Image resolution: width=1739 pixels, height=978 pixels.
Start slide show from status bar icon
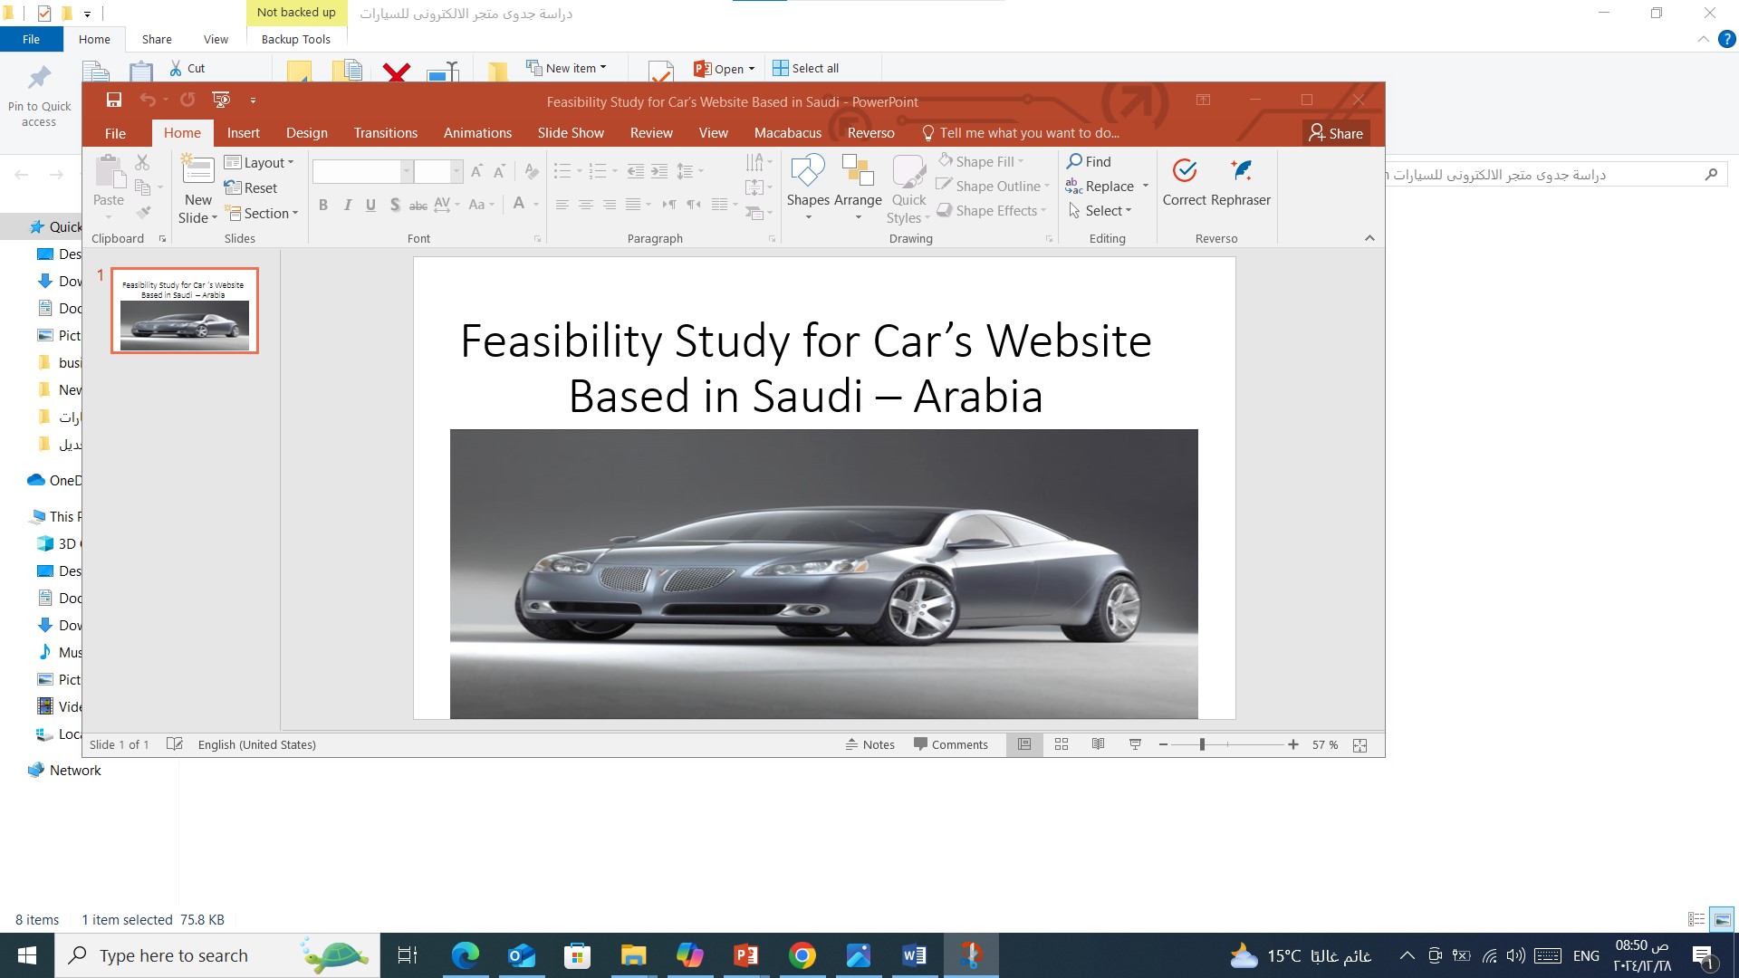[1135, 744]
